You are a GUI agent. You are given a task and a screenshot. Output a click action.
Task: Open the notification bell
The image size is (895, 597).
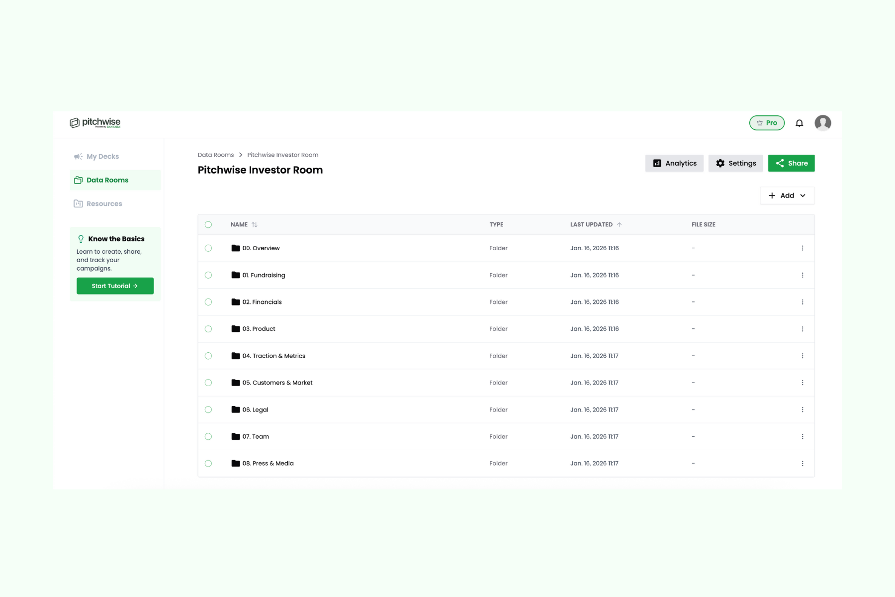(800, 122)
